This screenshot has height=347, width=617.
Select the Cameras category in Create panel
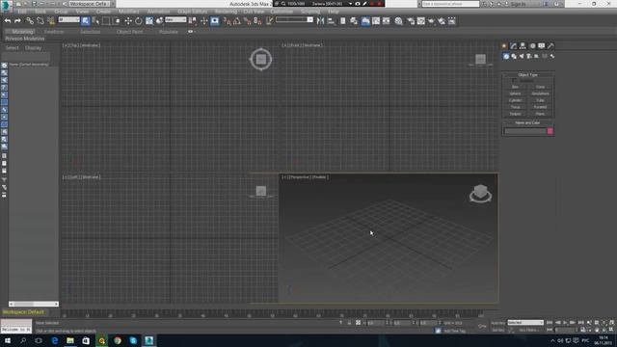point(529,56)
